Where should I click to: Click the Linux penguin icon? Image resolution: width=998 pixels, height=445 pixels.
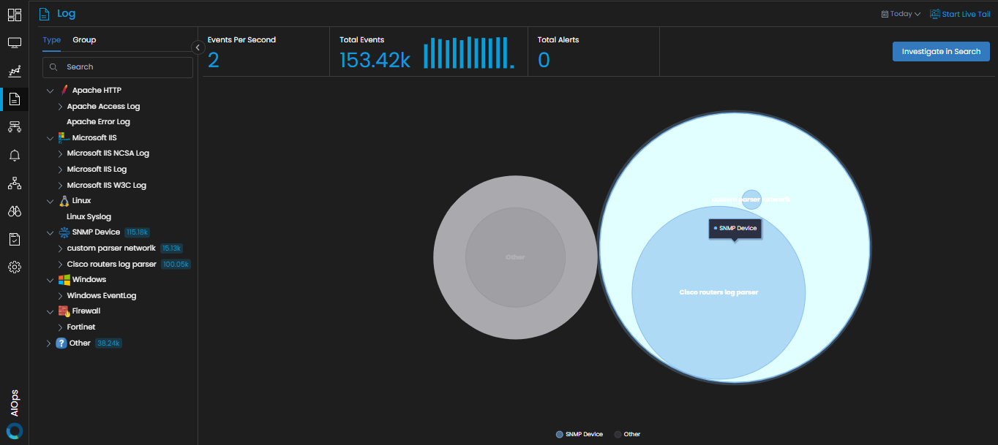[x=64, y=201]
